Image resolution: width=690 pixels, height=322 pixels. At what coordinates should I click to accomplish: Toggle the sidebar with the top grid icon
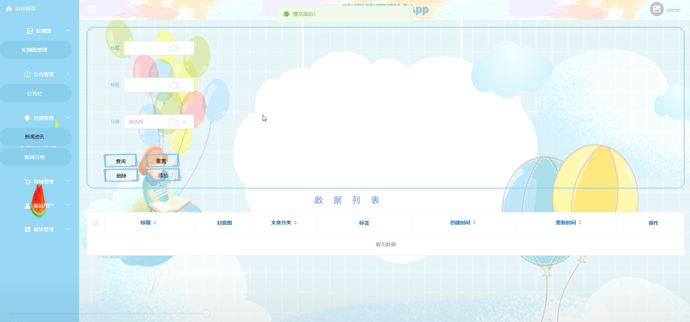click(x=92, y=9)
